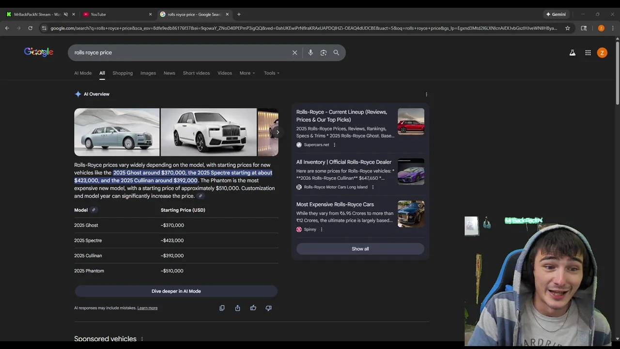
Task: Open options next to Spinny
Action: tap(321, 230)
